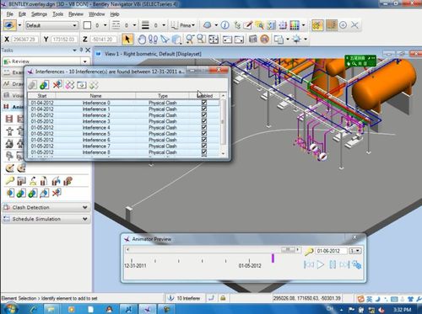
Task: Choose the Walk footprints tool
Action: tap(153, 40)
